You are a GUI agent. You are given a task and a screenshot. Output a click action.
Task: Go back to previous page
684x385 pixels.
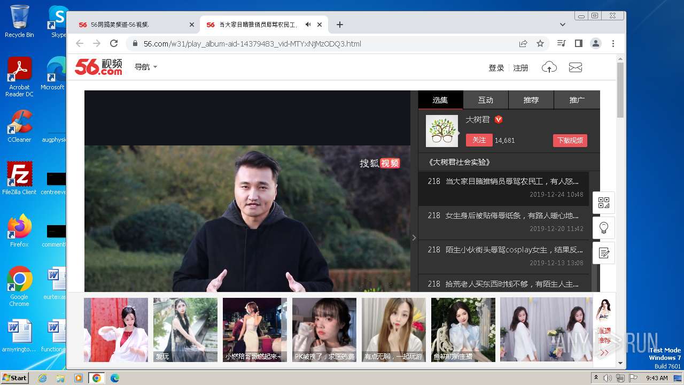80,43
